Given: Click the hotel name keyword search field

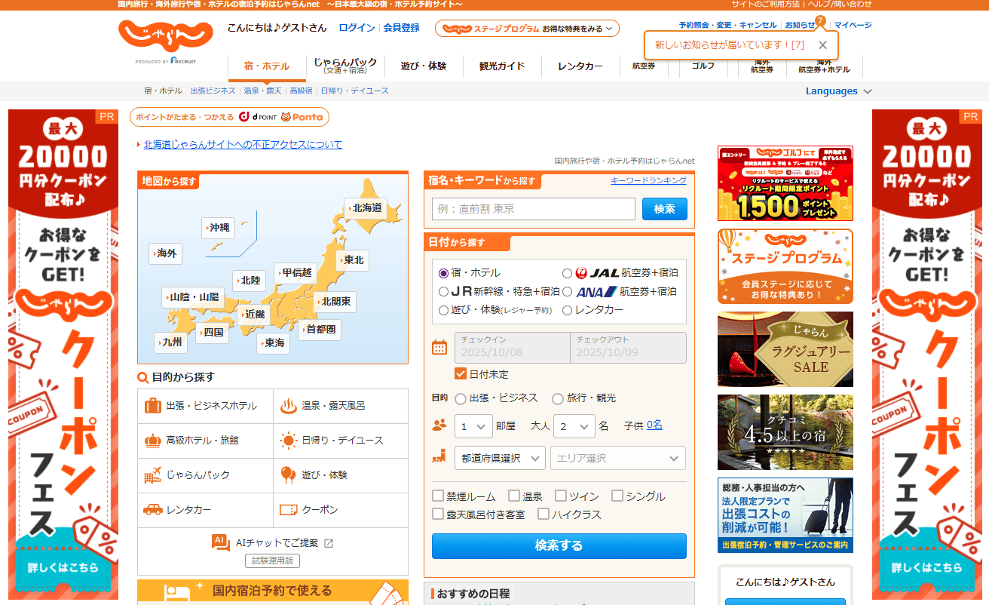Looking at the screenshot, I should click(x=534, y=209).
